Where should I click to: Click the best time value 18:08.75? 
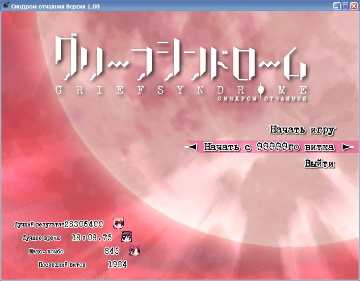[92, 237]
